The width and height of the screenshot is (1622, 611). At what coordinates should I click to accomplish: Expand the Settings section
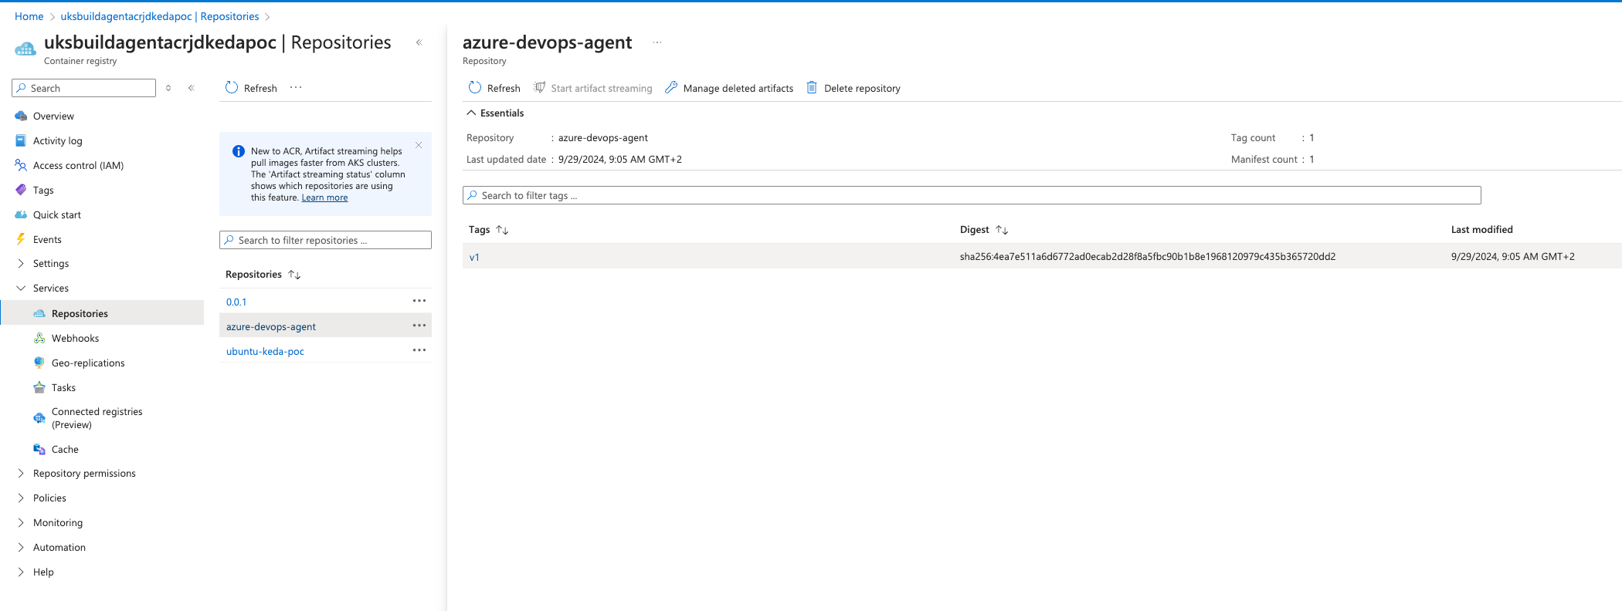(x=21, y=264)
